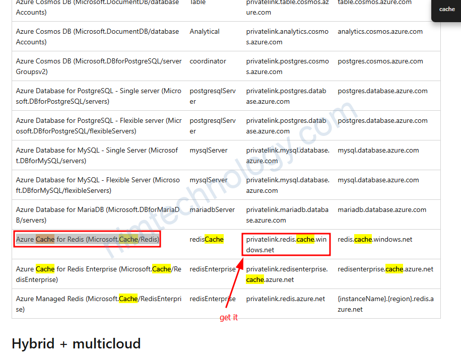Click 'Azure Cache for Redis Enterprise' row label
Viewport: 461px width, 361px height.
coord(98,274)
